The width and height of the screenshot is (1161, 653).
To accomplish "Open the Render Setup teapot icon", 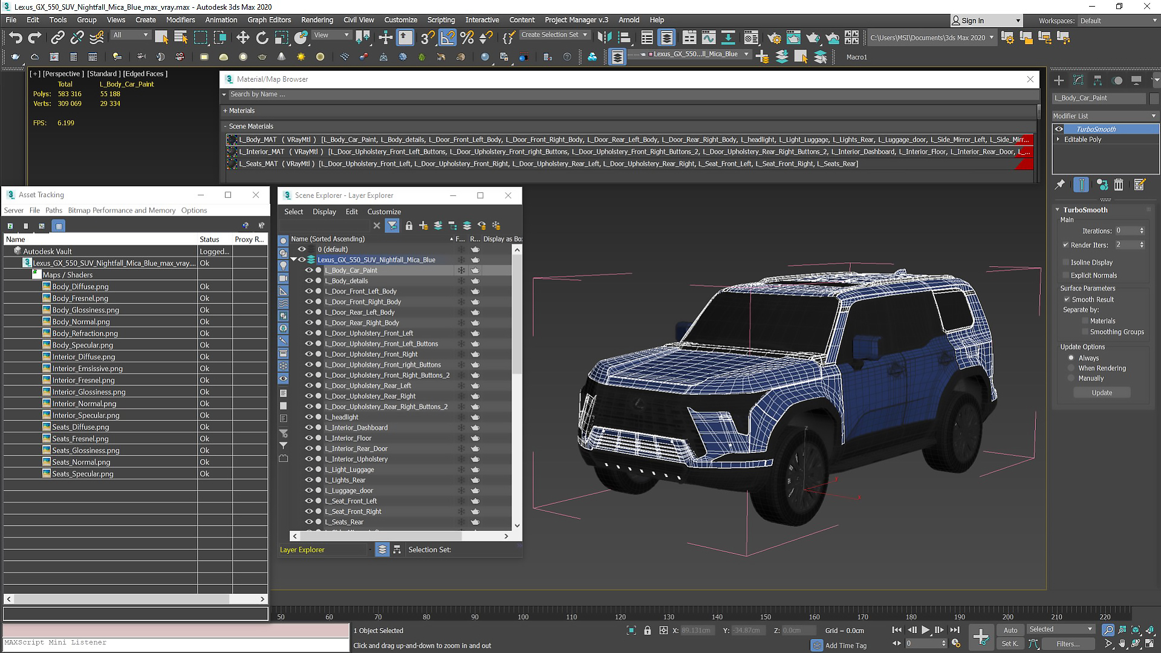I will (774, 37).
